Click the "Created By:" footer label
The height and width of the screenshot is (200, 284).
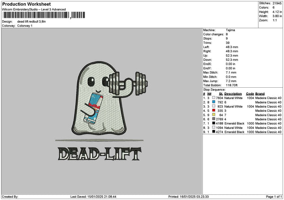click(10, 197)
